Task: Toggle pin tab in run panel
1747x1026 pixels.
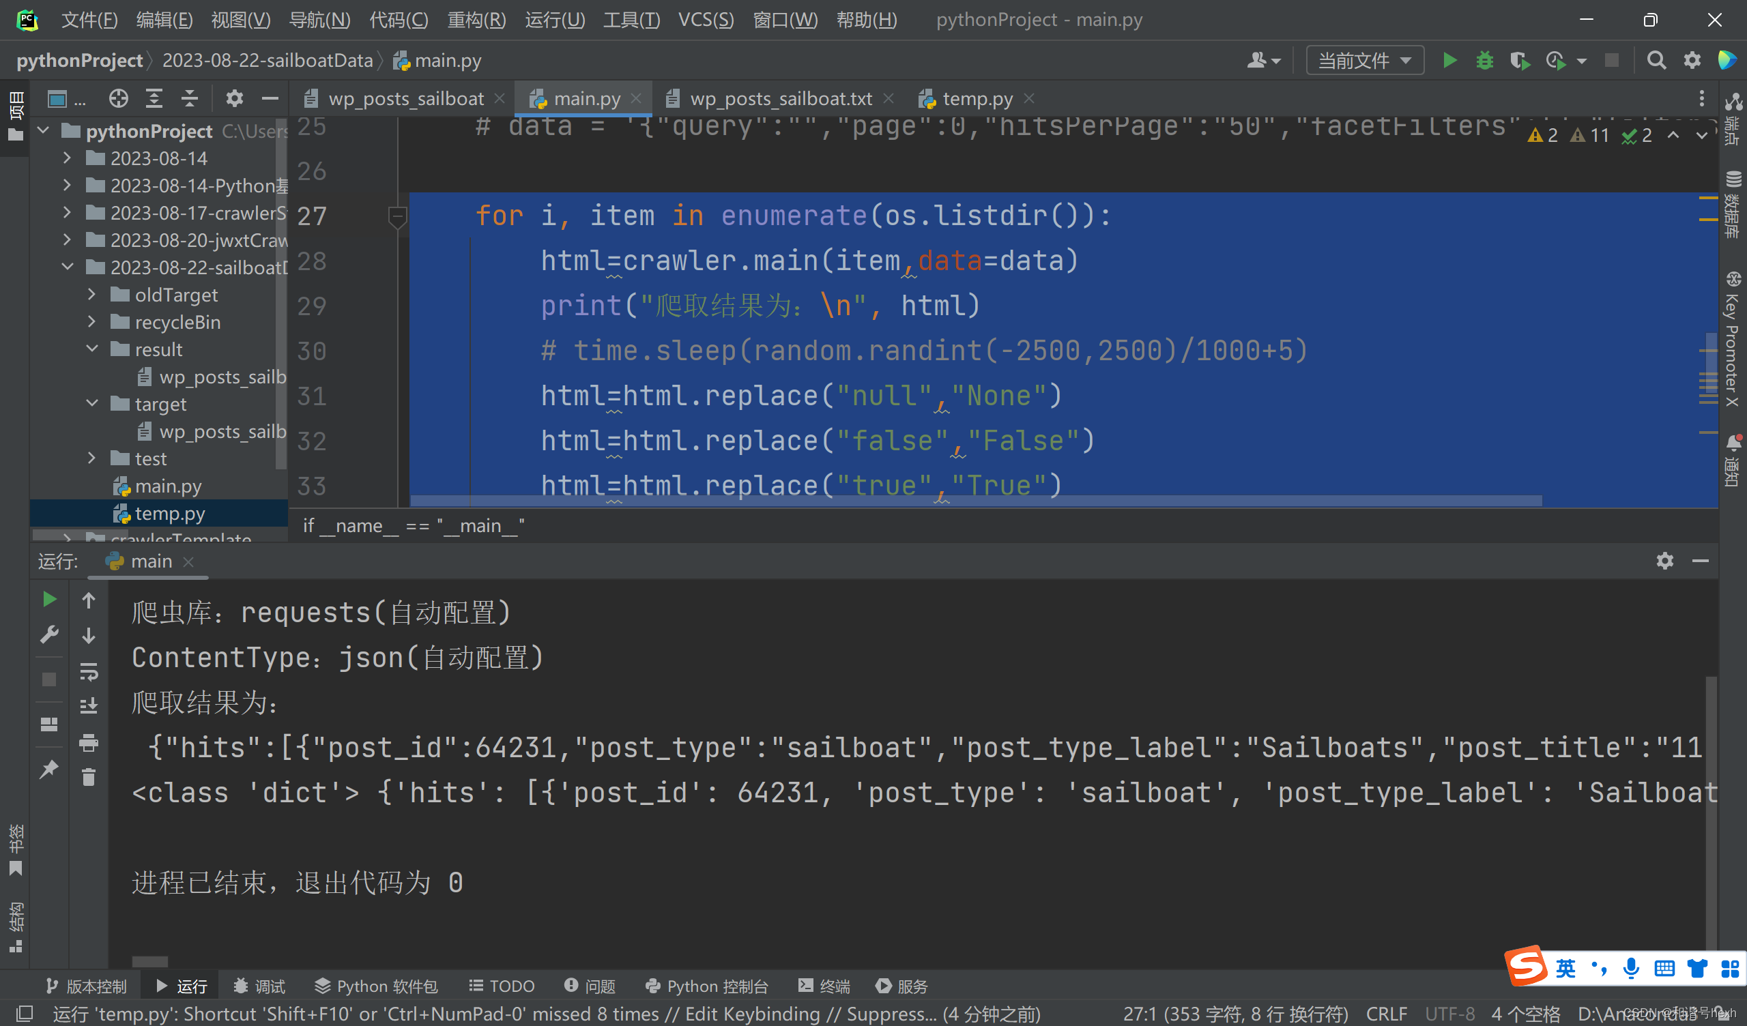Action: pos(49,769)
